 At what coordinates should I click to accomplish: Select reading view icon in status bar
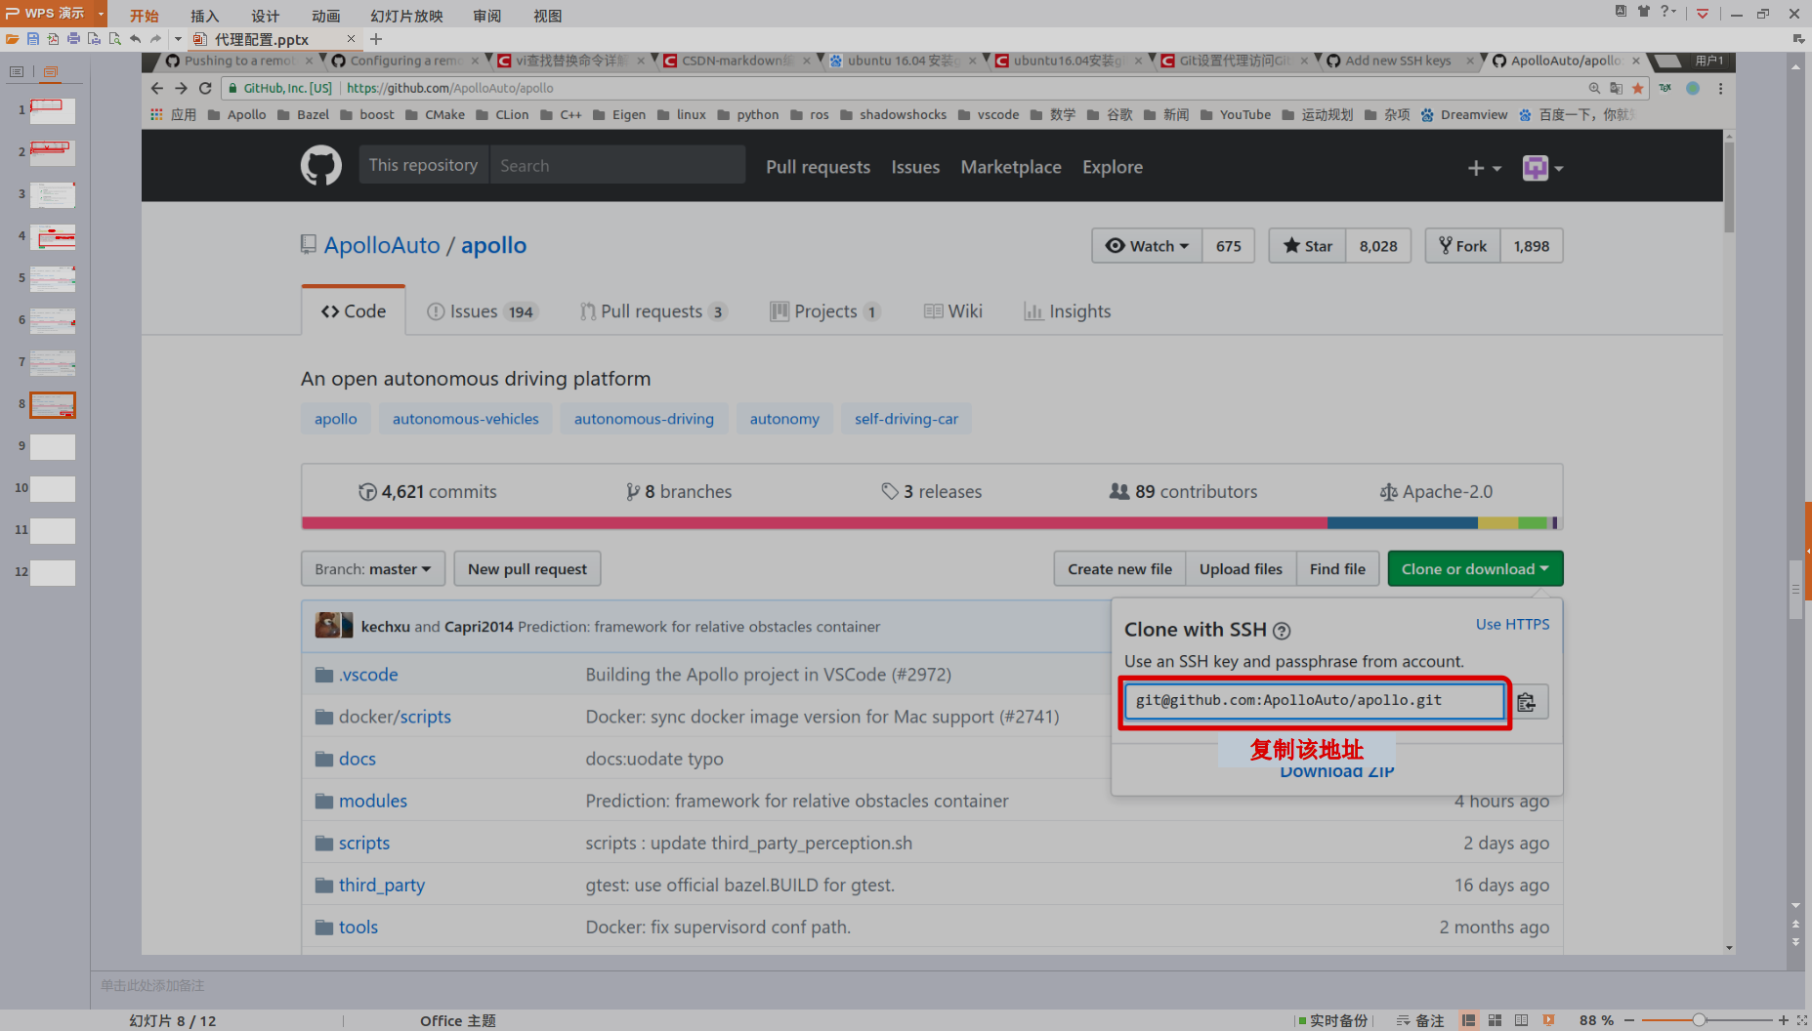coord(1521,1020)
